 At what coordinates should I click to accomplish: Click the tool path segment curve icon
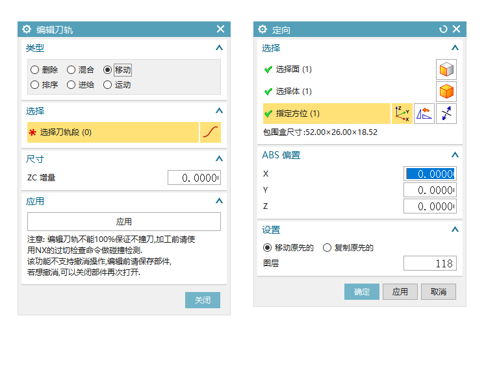211,132
